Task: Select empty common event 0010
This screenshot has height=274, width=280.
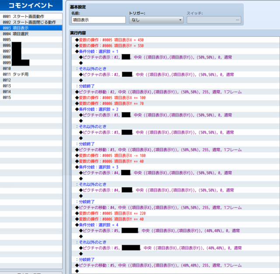Action: pyautogui.click(x=31, y=68)
